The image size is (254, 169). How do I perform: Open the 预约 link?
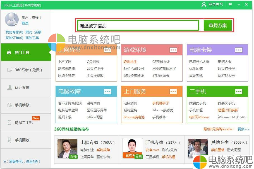[x=29, y=32]
